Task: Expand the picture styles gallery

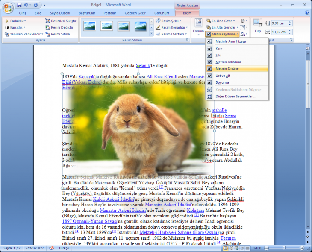Action: pos(151,34)
